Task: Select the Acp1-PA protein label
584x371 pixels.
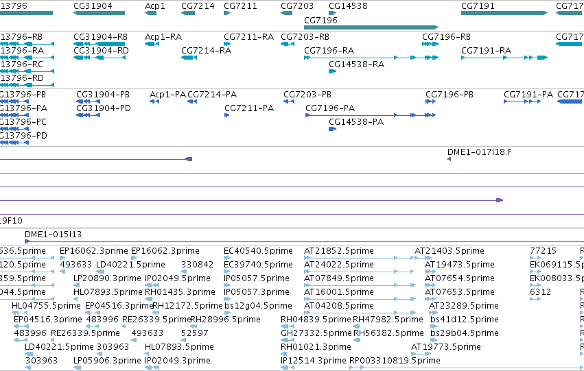Action: (167, 95)
